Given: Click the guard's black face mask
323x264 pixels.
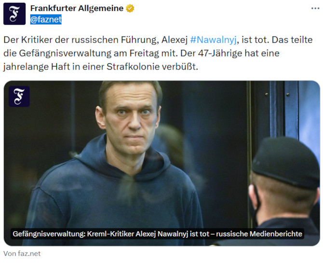Looking at the screenshot, I should (256, 204).
